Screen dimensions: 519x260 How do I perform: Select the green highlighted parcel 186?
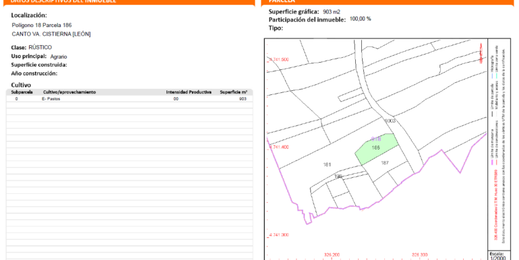[376, 150]
